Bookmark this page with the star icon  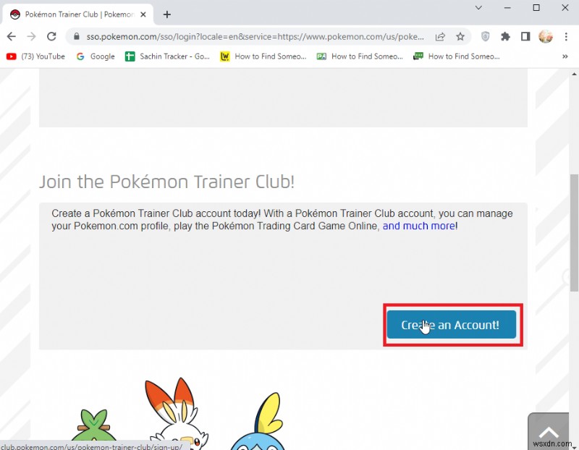[460, 37]
